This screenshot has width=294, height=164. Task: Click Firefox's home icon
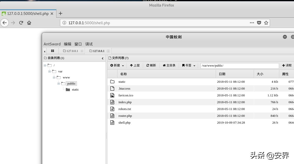pyautogui.click(x=29, y=23)
